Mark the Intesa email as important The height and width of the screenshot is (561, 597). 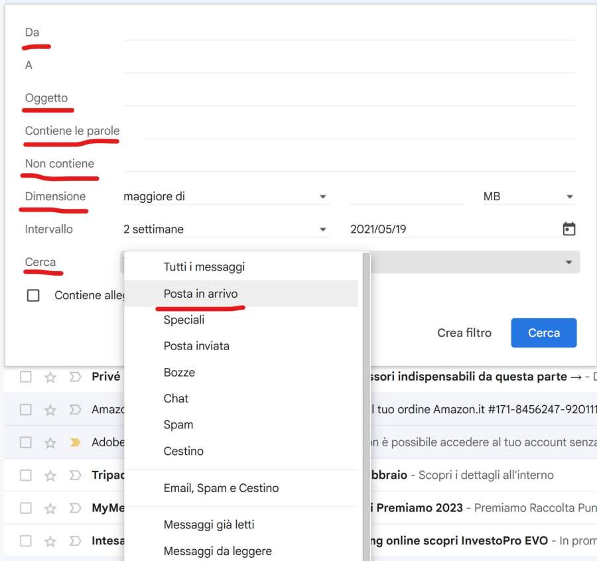pyautogui.click(x=76, y=541)
